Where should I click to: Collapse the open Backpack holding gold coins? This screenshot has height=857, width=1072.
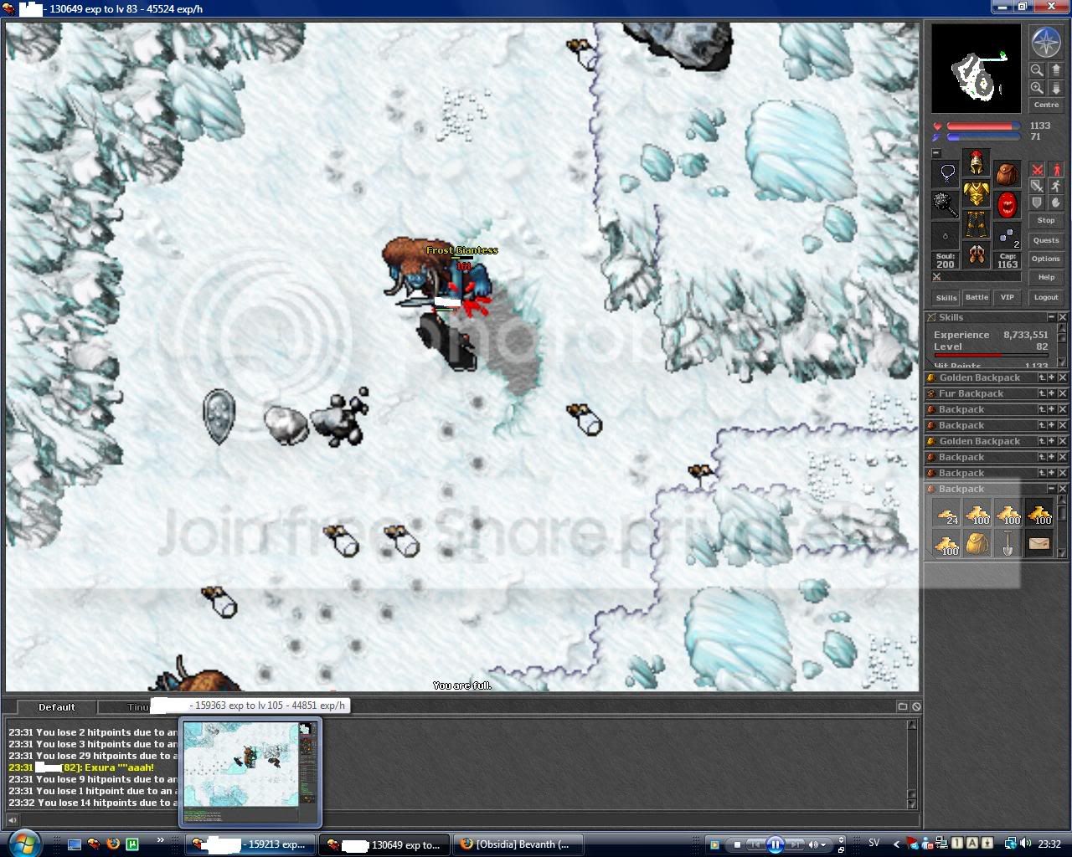point(1052,489)
